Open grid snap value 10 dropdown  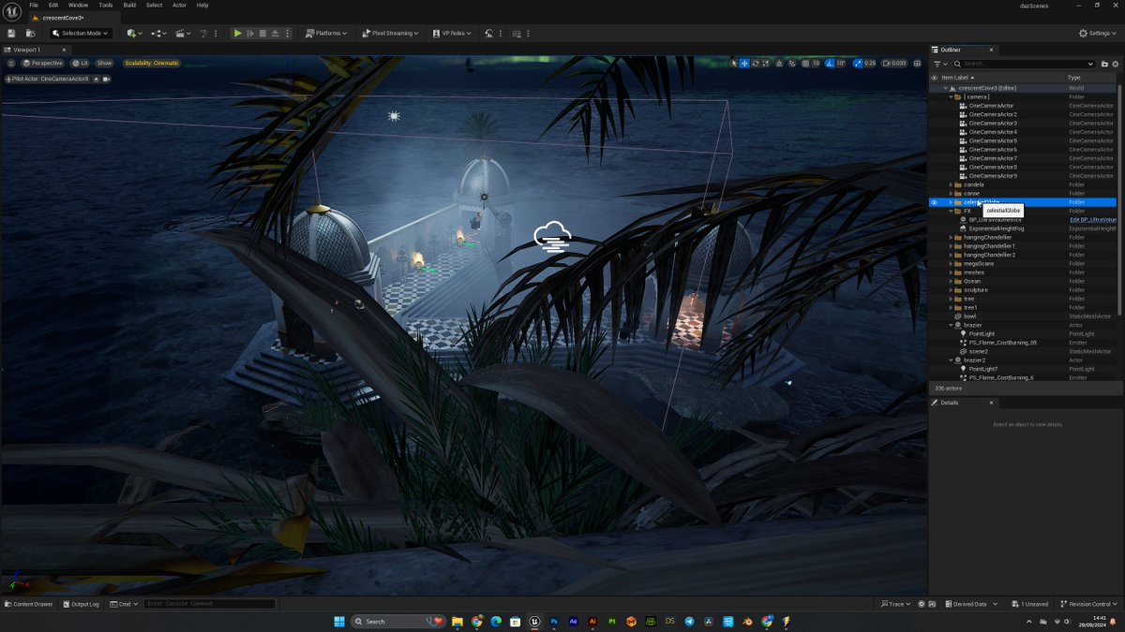[817, 63]
